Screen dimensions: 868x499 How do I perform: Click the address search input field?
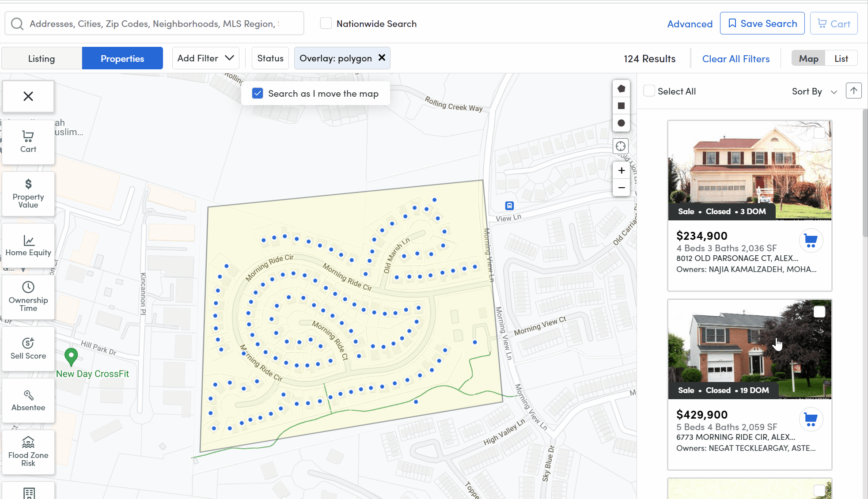pyautogui.click(x=154, y=23)
